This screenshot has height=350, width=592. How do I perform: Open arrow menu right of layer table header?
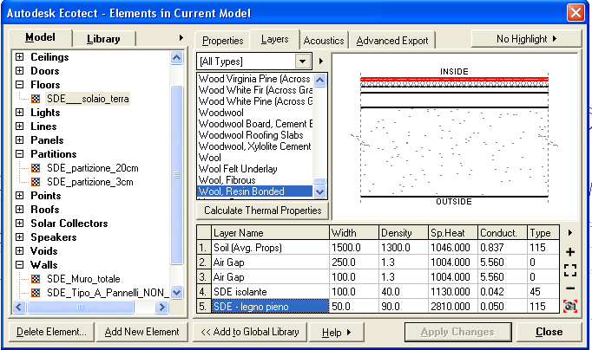pos(570,233)
